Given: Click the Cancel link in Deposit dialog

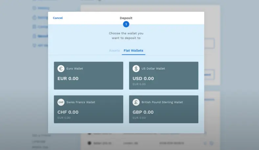Looking at the screenshot, I should click(x=58, y=18).
